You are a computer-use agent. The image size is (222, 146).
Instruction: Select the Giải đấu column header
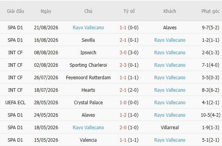tap(15, 11)
